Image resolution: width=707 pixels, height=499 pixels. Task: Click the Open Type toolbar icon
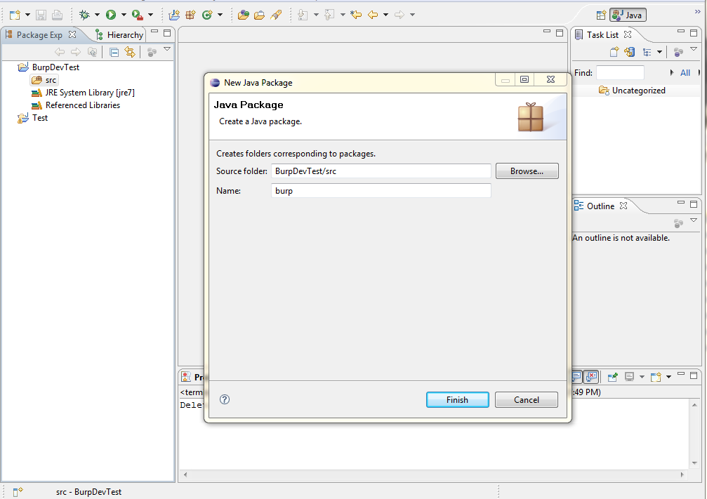[244, 15]
